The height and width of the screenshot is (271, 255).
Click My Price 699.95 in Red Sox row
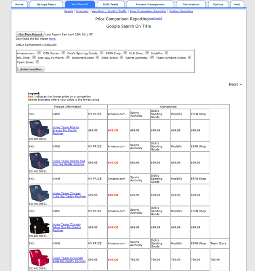click(93, 163)
